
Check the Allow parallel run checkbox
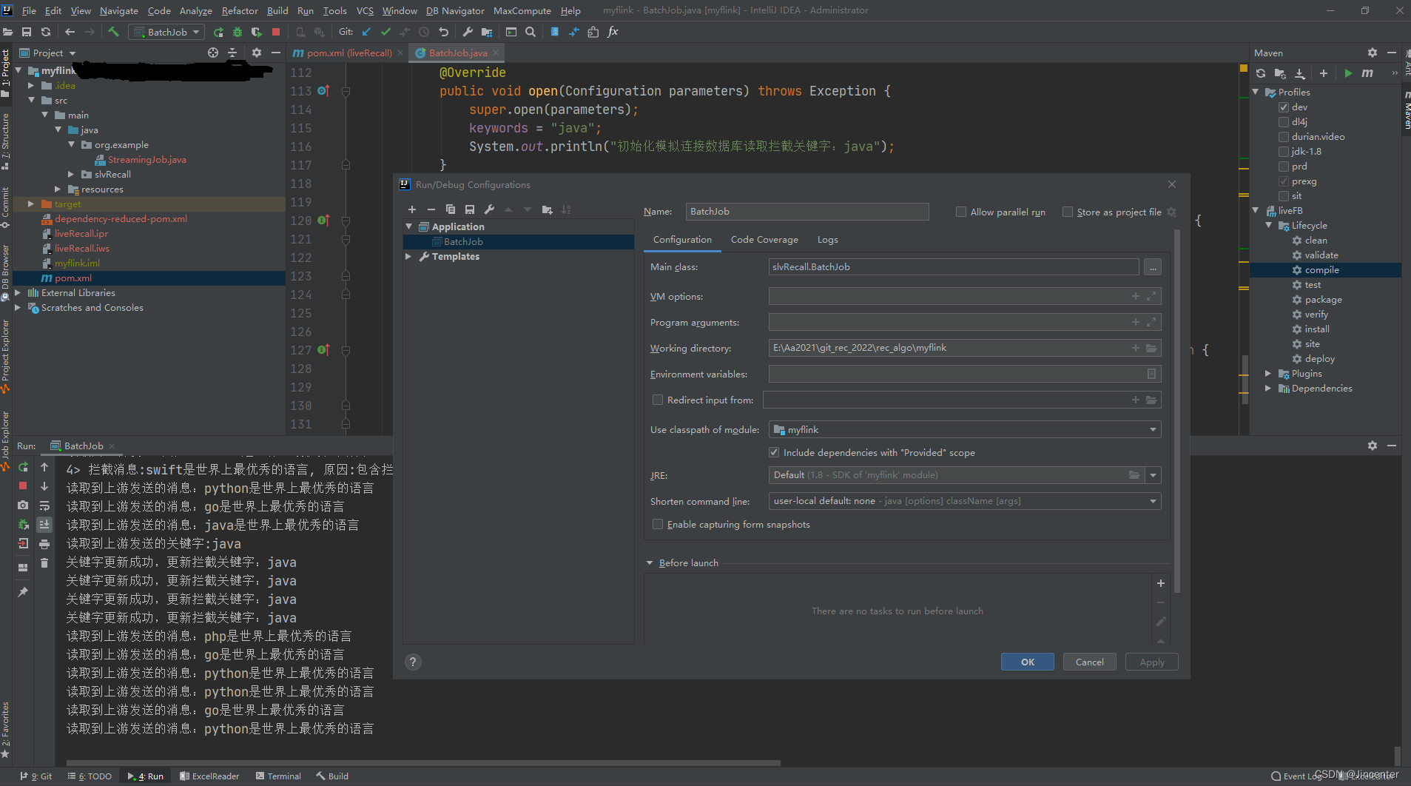960,212
